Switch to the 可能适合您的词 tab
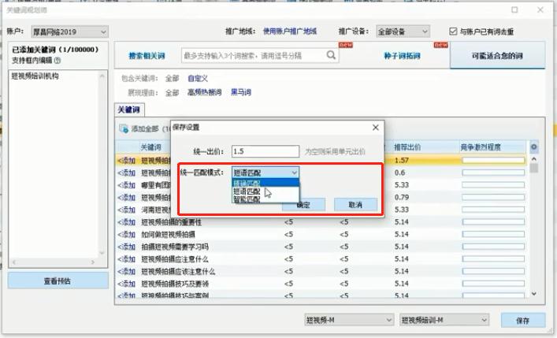This screenshot has height=338, width=557. coord(497,55)
